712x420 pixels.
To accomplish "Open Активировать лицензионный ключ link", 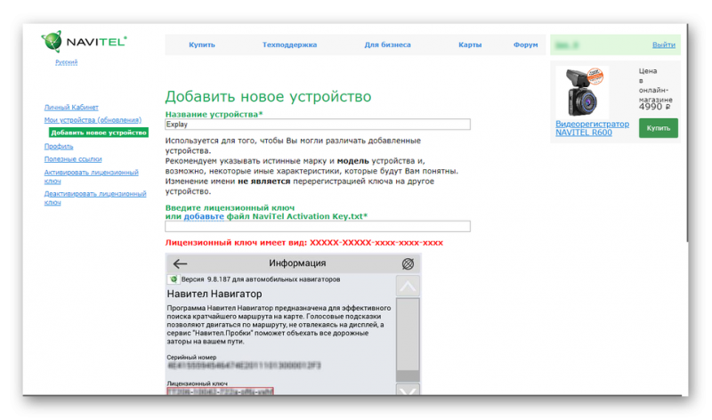I will 92,176.
